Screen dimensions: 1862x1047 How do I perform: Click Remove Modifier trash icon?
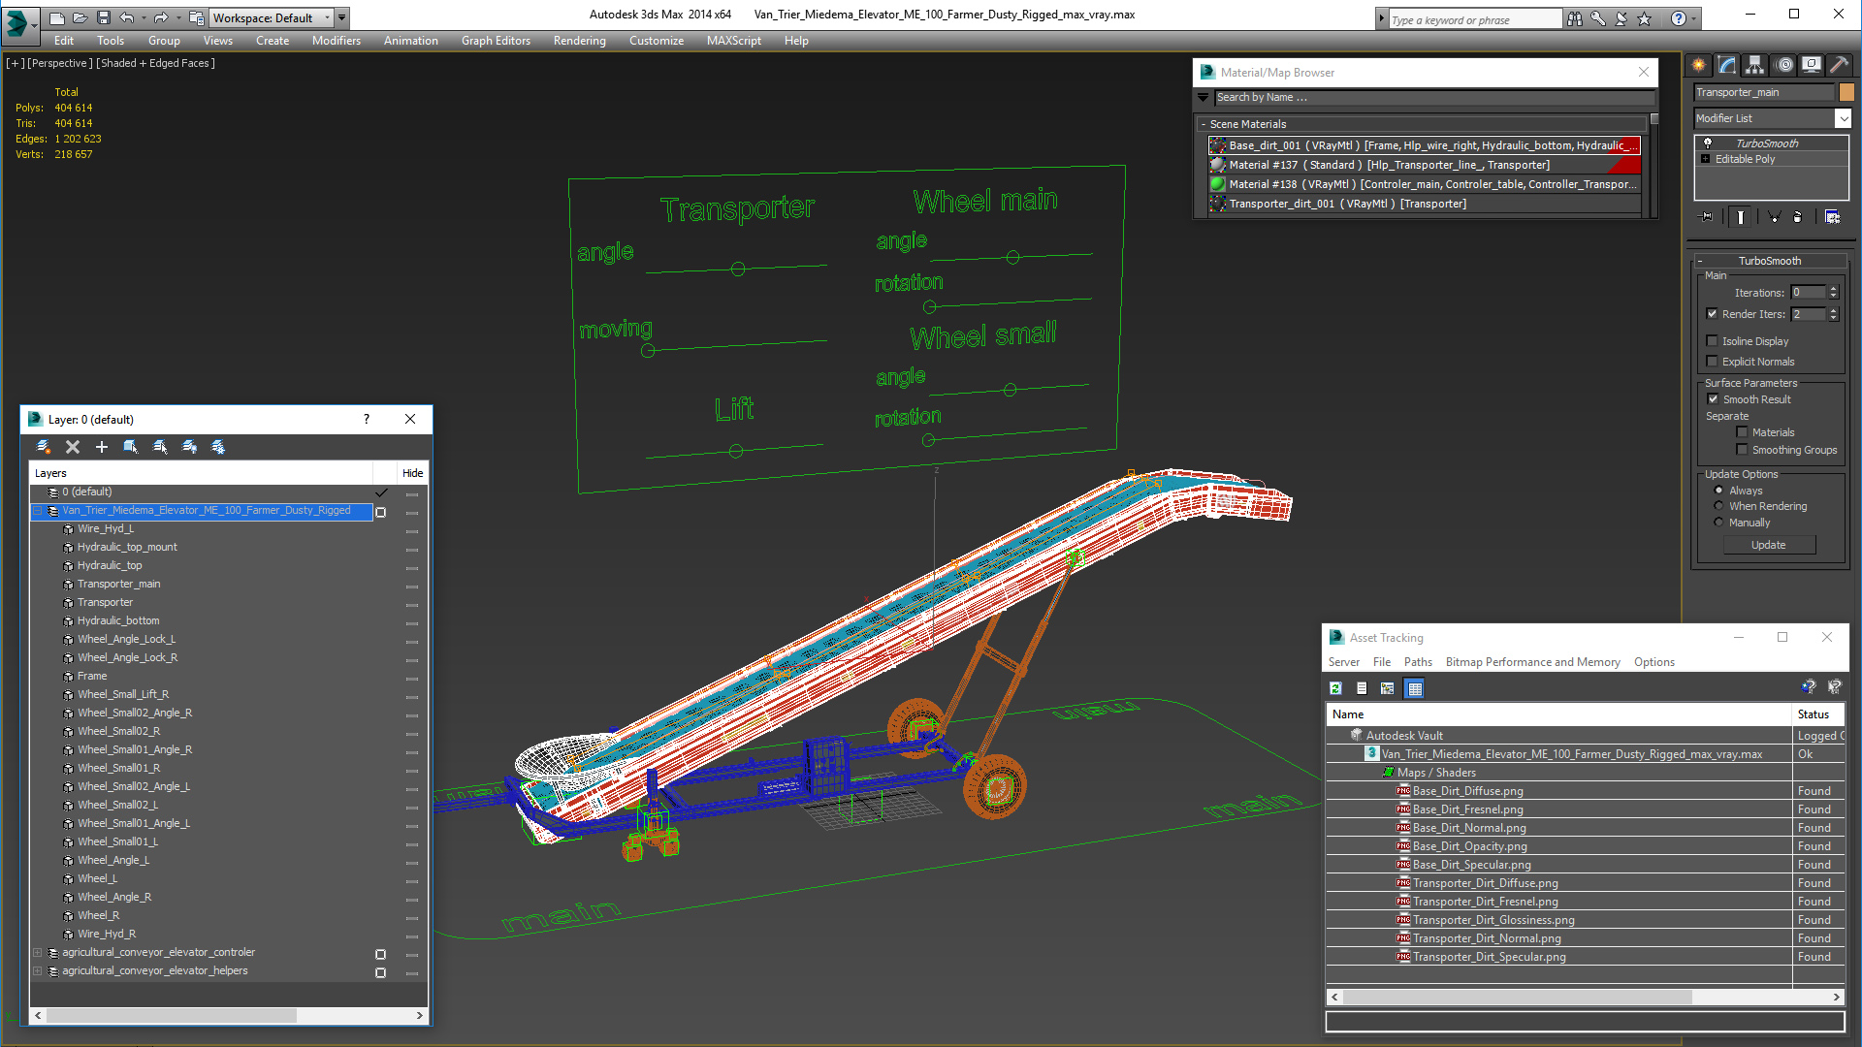1798,217
